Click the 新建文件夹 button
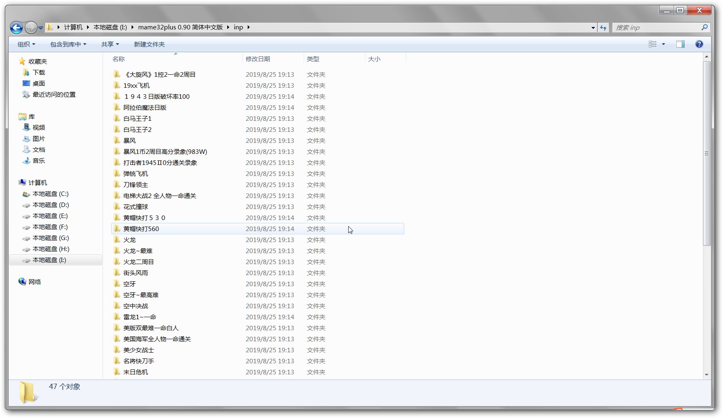723x418 pixels. [x=149, y=44]
